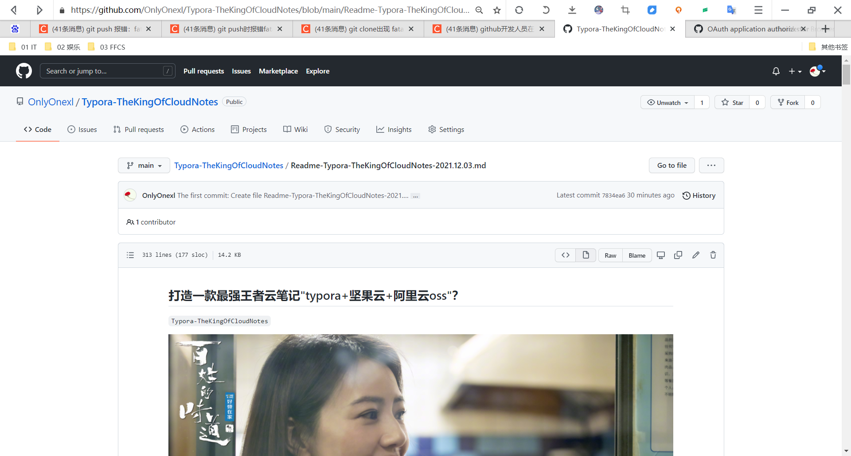Open the three-dots file options menu
Screen dimensions: 851x456
pos(711,166)
